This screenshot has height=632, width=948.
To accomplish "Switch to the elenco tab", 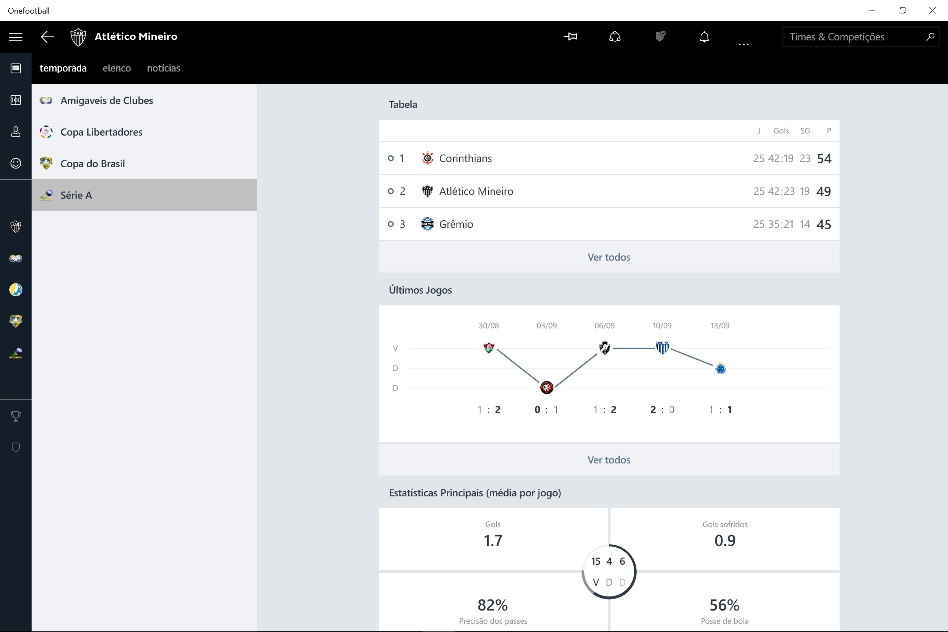I will (117, 68).
